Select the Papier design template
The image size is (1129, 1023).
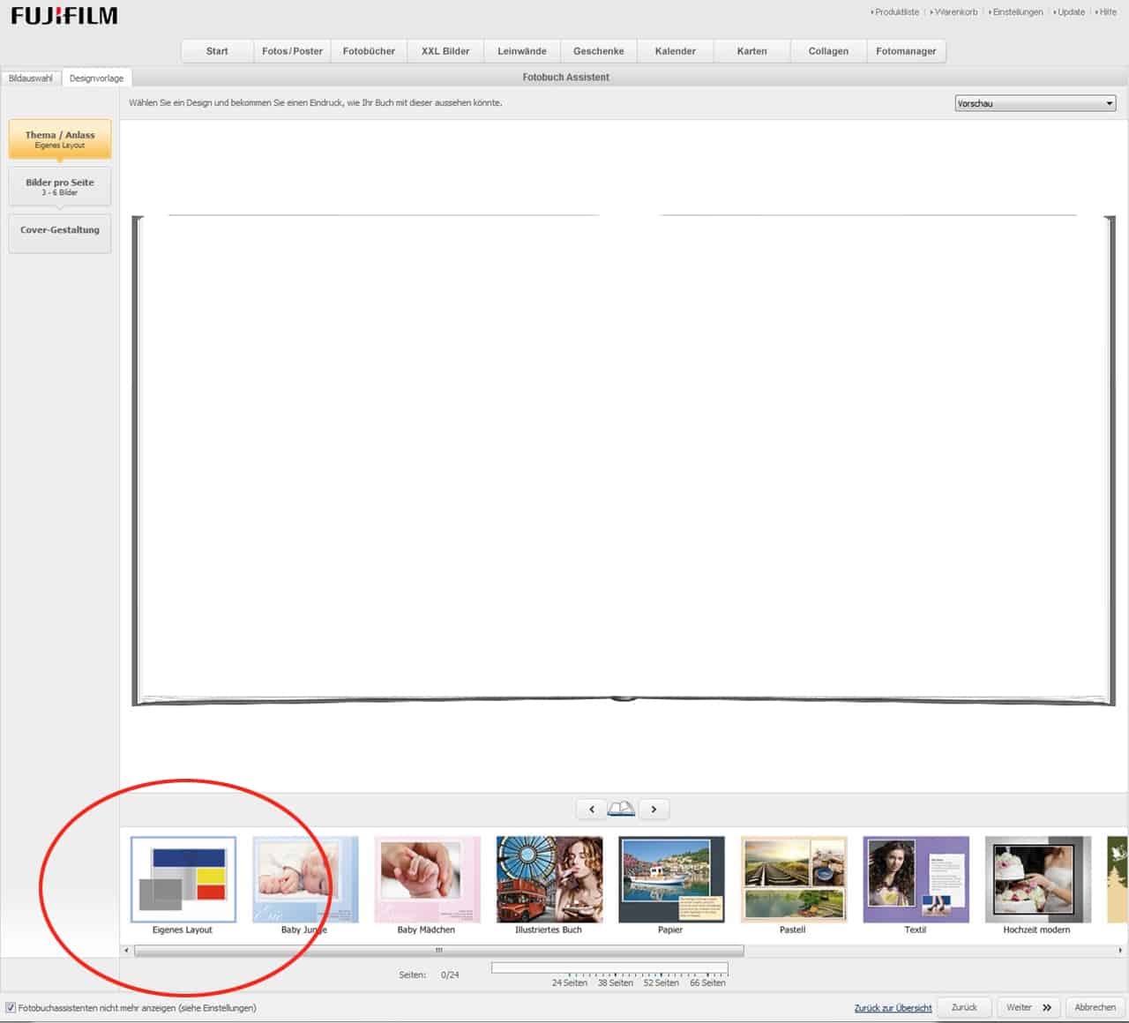pyautogui.click(x=671, y=880)
